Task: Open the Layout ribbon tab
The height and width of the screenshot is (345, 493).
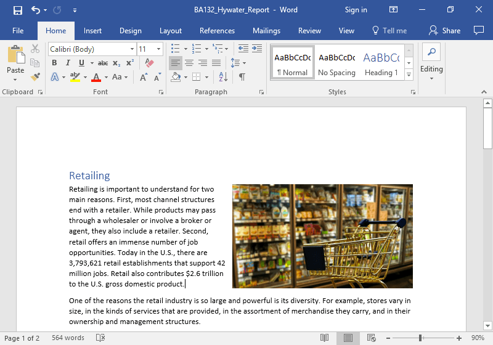Action: point(171,31)
